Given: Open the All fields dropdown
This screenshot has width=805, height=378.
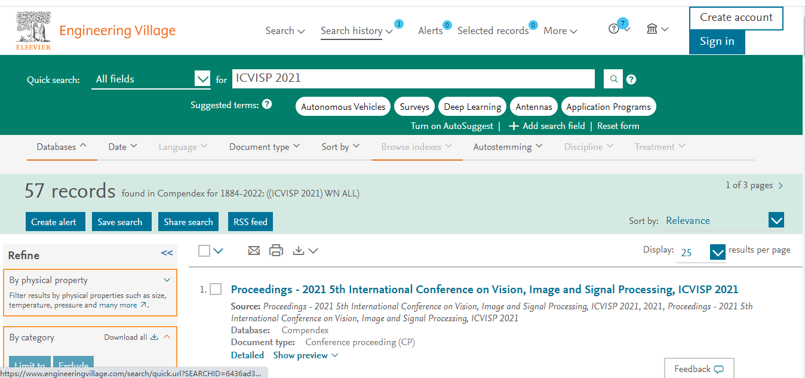Looking at the screenshot, I should pyautogui.click(x=150, y=79).
